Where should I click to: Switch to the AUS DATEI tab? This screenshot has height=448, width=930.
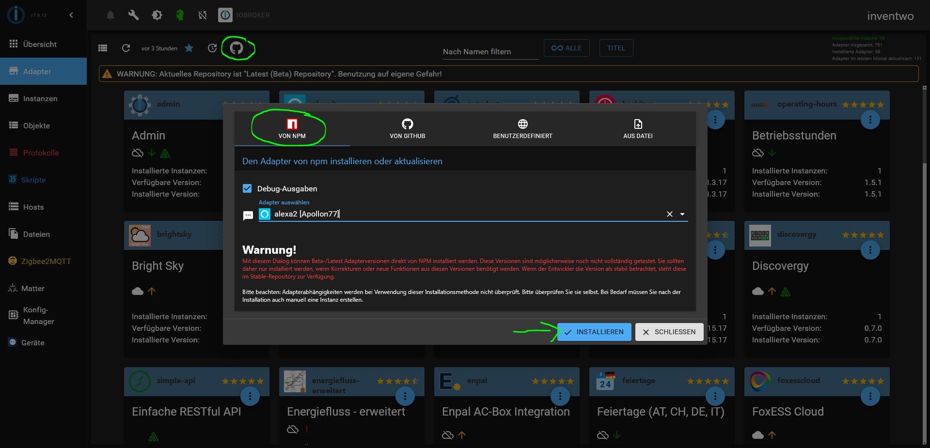638,129
